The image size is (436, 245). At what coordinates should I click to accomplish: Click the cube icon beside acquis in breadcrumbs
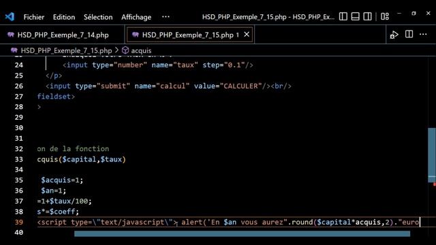(x=125, y=50)
